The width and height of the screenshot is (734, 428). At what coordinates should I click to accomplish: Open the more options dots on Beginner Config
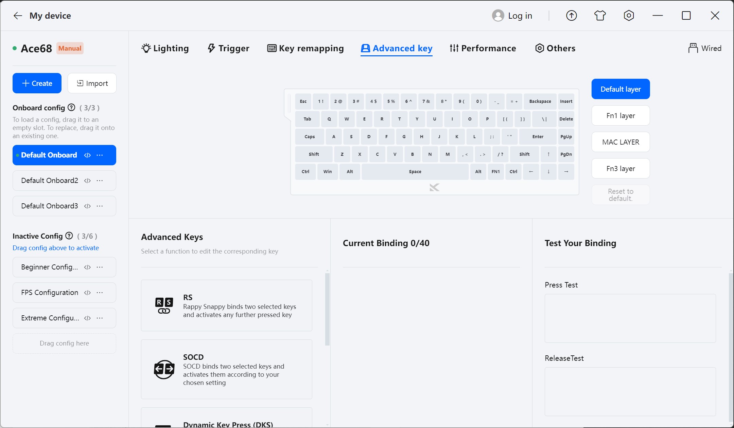(100, 267)
